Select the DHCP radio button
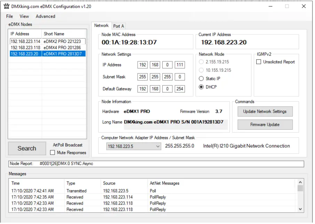Screen dimensions: 315x224 click(x=201, y=87)
